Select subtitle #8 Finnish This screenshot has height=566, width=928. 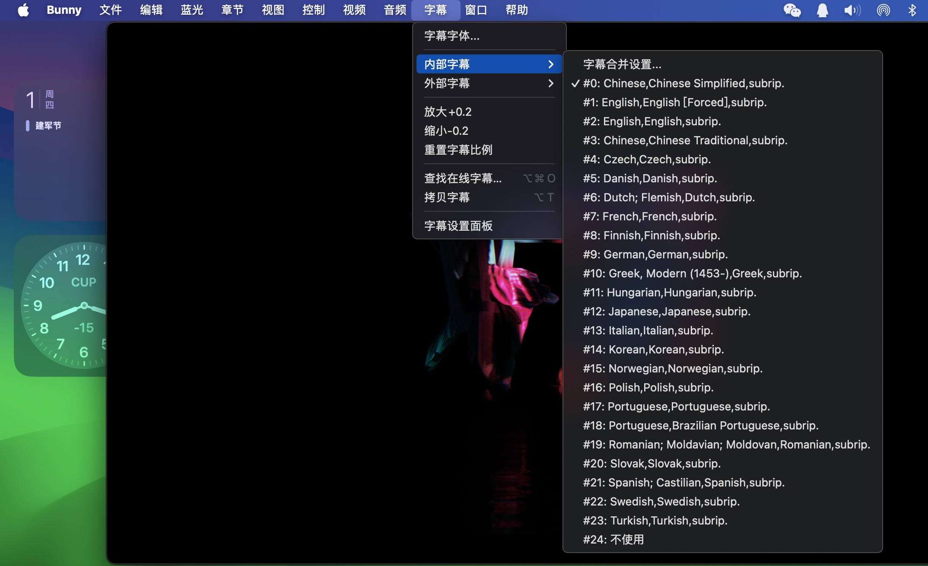coord(722,235)
